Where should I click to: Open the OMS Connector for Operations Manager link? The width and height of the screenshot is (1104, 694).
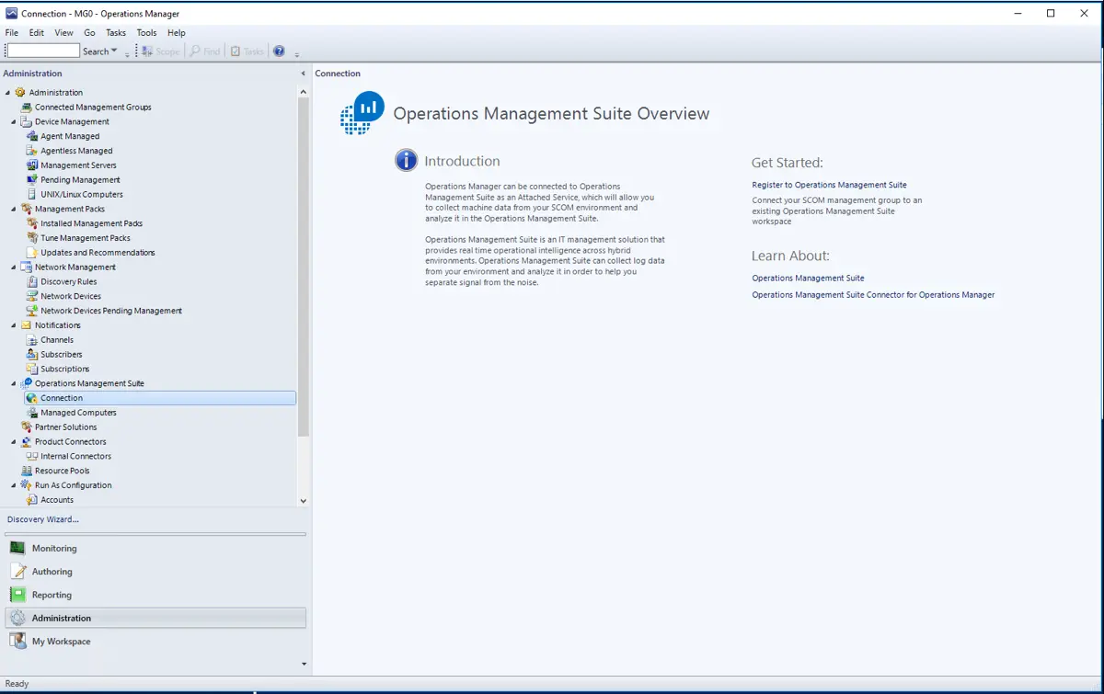[x=873, y=295]
